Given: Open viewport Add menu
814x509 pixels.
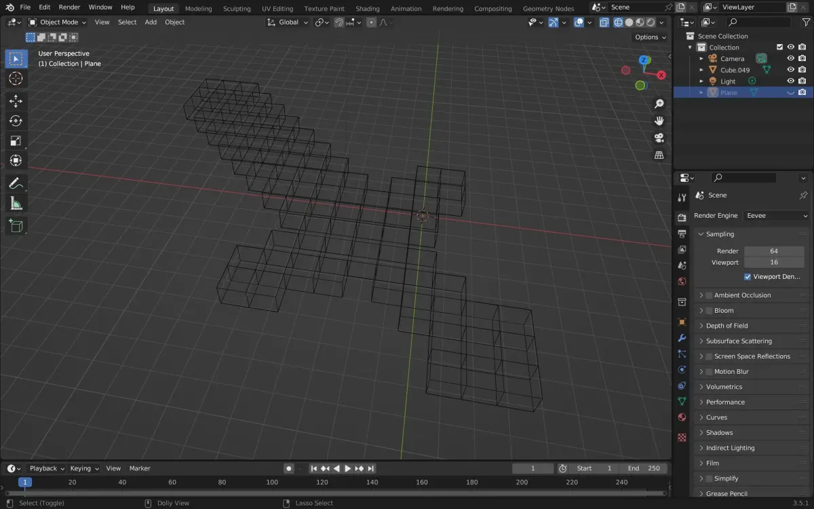Looking at the screenshot, I should pyautogui.click(x=151, y=22).
